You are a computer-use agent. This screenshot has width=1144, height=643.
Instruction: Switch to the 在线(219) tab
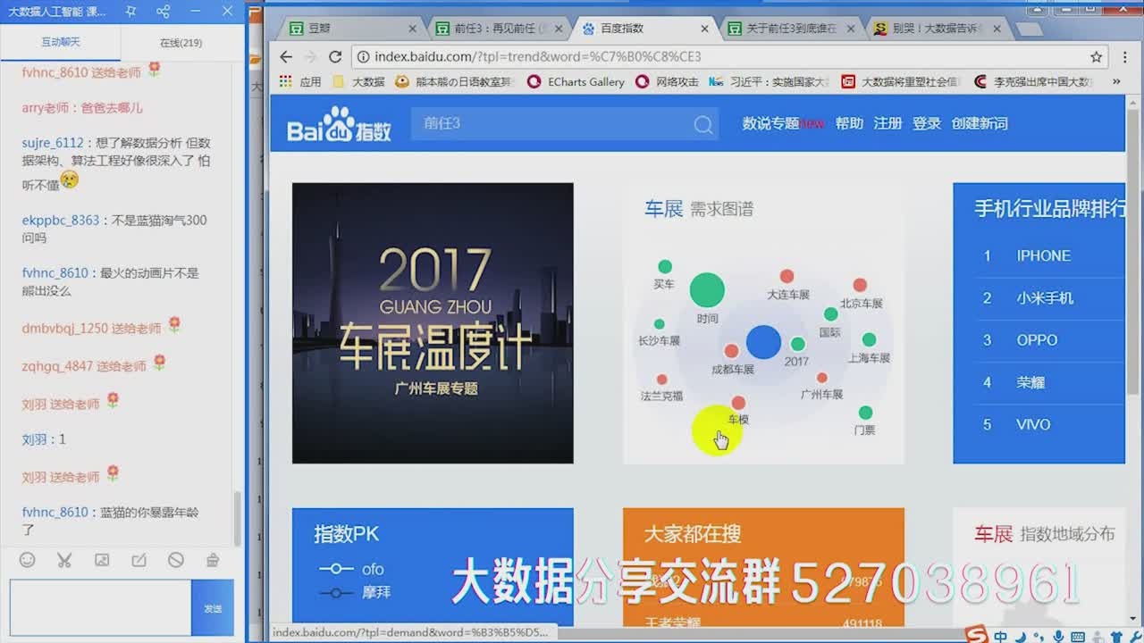pos(181,42)
